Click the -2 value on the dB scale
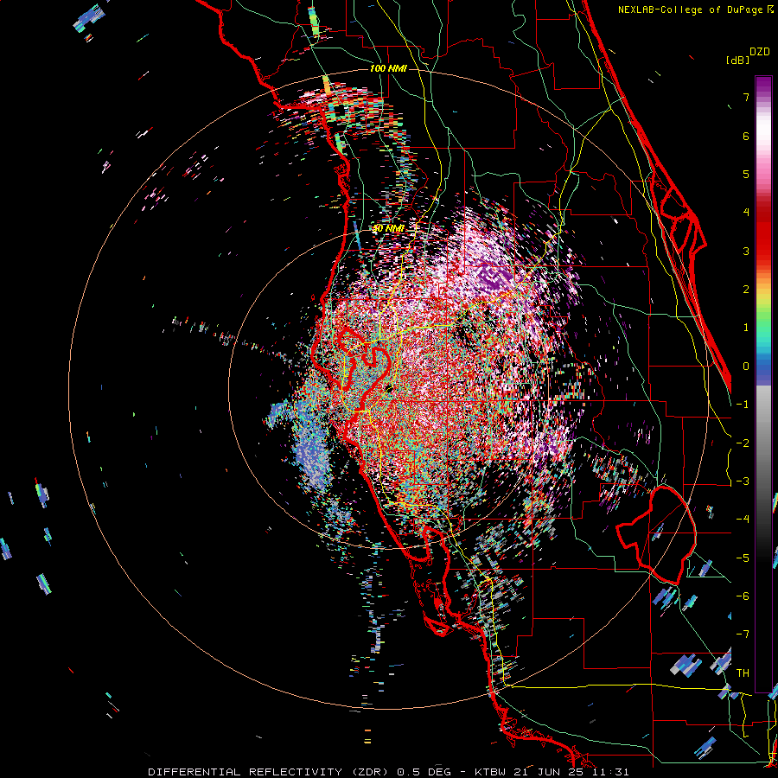 [x=743, y=443]
